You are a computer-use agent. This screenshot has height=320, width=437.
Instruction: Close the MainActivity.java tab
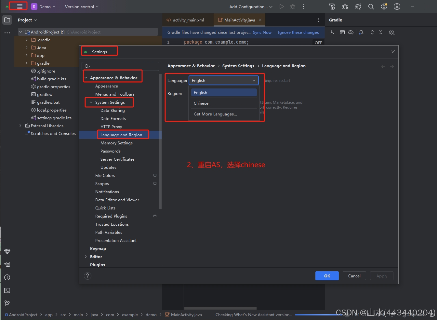pos(260,20)
